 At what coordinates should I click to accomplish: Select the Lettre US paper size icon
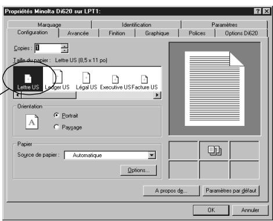pos(28,79)
